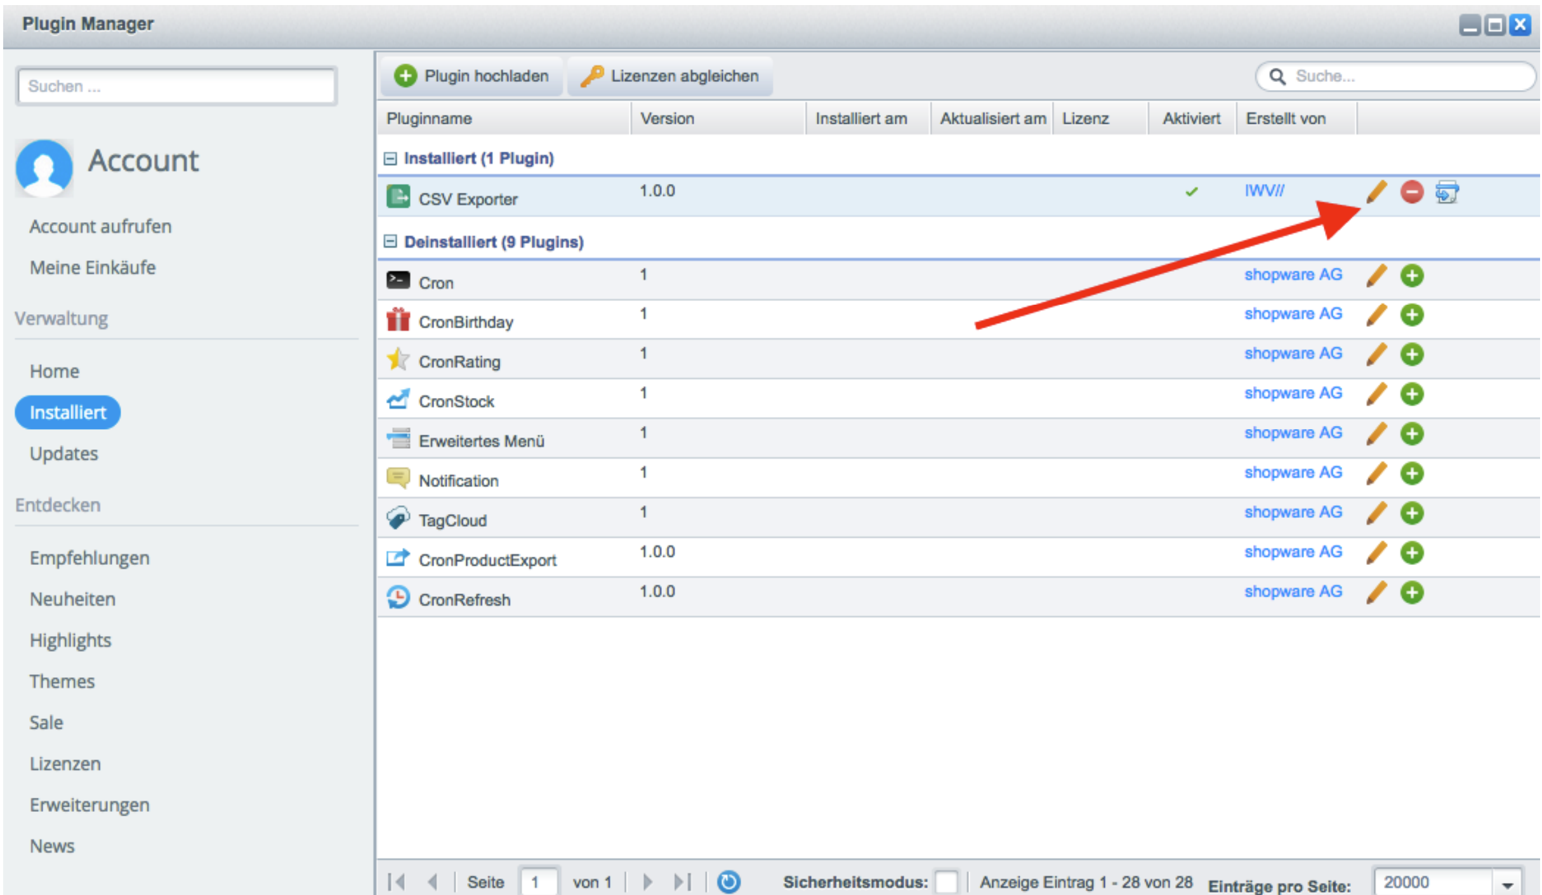This screenshot has height=895, width=1542.
Task: Open Einträge pro Seite dropdown
Action: click(1507, 883)
